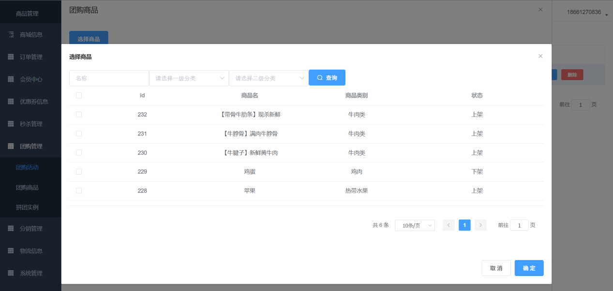Screen dimensions: 613x291
Task: Click the list icon beside 商城信息
Action: pyautogui.click(x=11, y=35)
